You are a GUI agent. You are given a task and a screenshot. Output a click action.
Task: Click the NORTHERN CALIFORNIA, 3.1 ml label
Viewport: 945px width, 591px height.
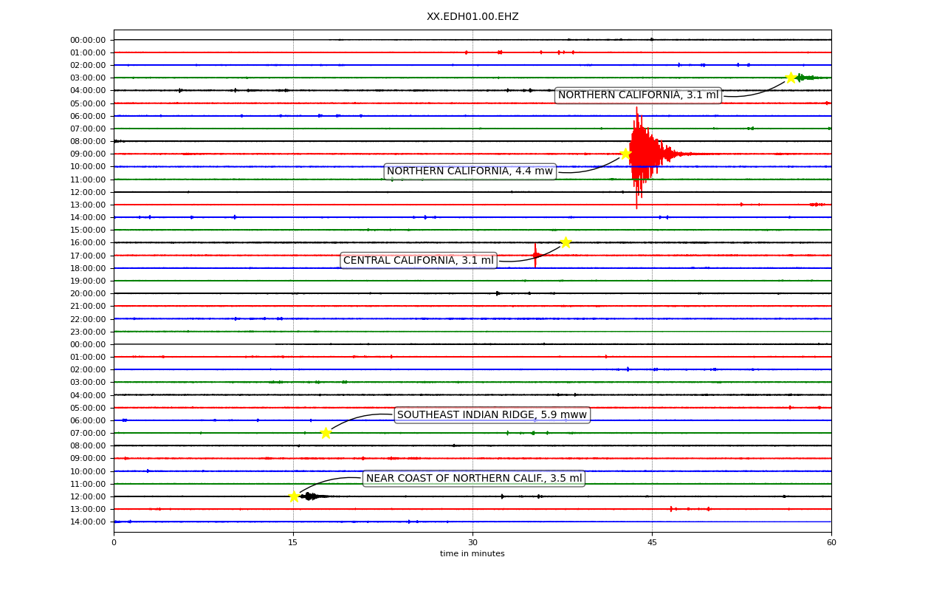pos(638,95)
